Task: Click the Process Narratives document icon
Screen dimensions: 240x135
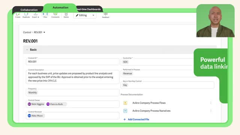Action: [x=125, y=111]
